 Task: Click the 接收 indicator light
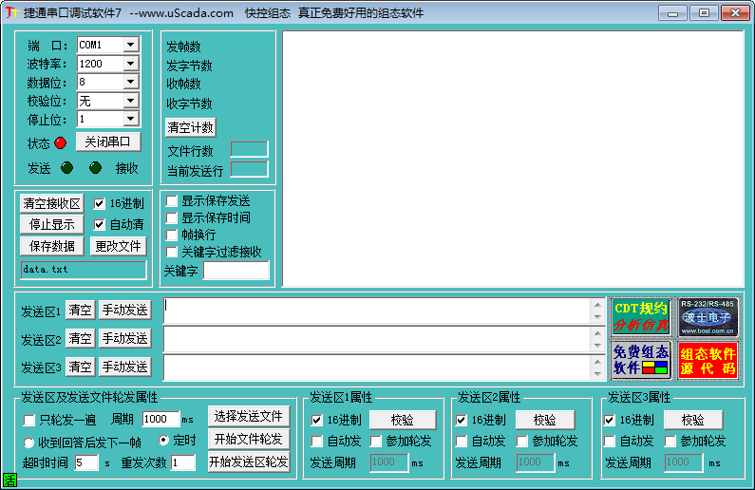[x=95, y=168]
